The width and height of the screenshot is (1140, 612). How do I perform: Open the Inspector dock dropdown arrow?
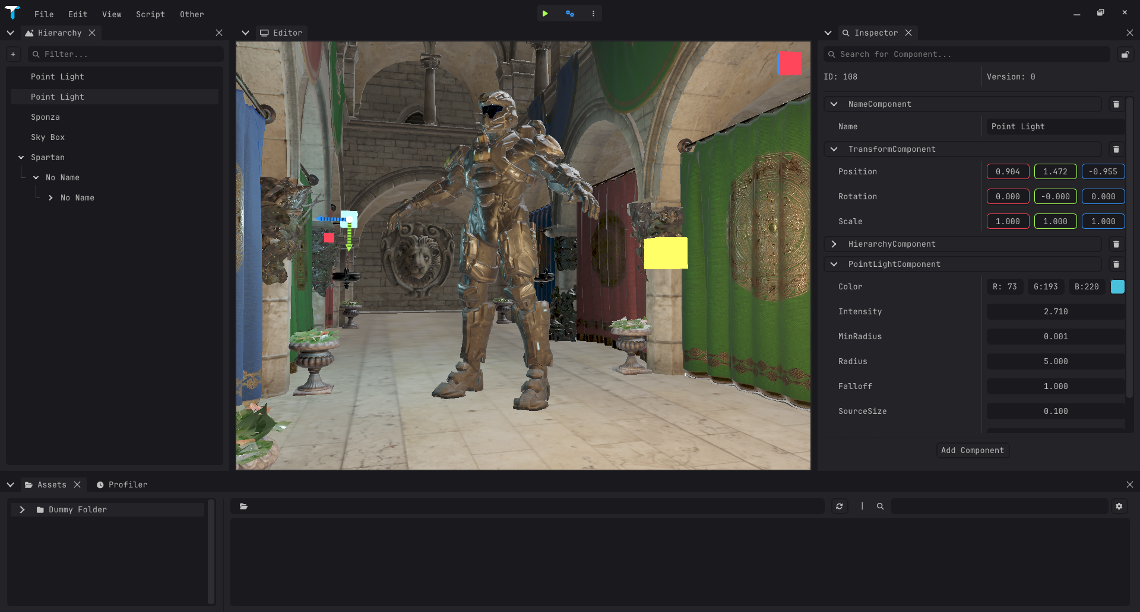point(828,33)
